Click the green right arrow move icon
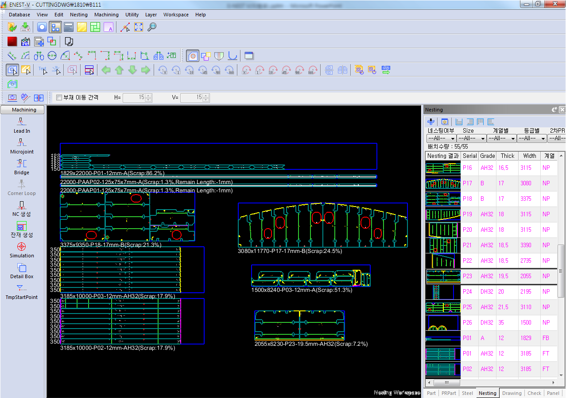The image size is (566, 398). click(146, 70)
